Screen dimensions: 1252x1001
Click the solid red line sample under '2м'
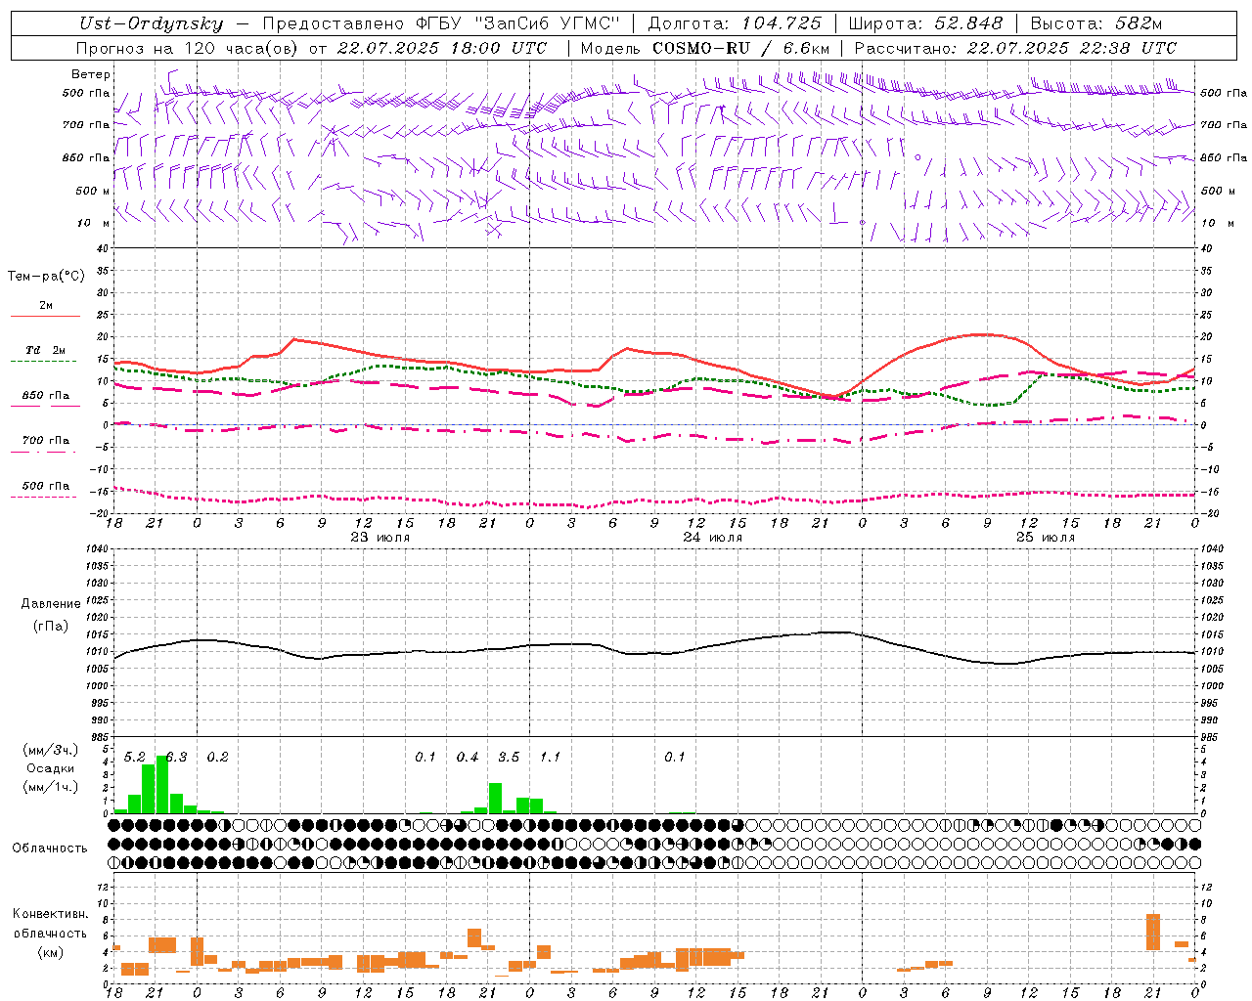click(45, 316)
